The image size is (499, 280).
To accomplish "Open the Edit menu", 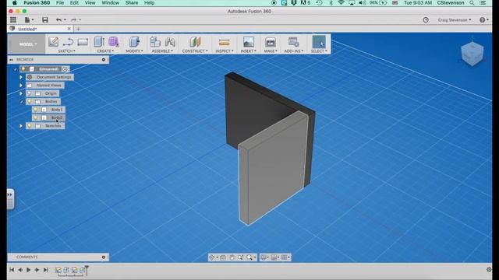I will [74, 3].
